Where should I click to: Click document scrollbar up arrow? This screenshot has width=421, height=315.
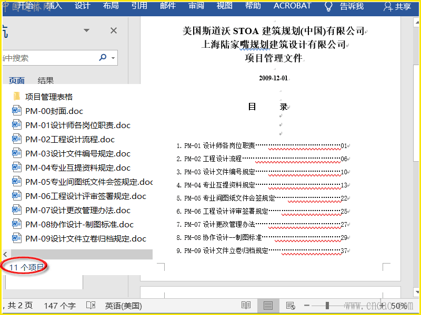417,23
